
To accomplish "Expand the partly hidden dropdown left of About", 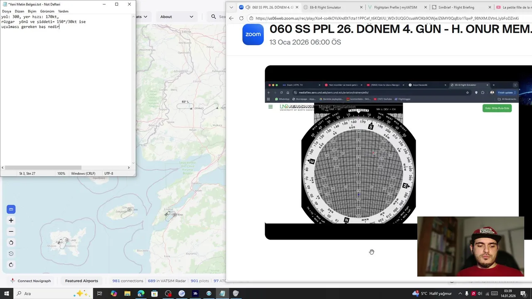I will [143, 17].
